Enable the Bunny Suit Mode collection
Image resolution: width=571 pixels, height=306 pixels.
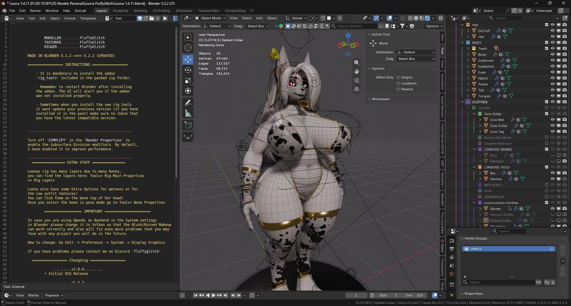547,138
